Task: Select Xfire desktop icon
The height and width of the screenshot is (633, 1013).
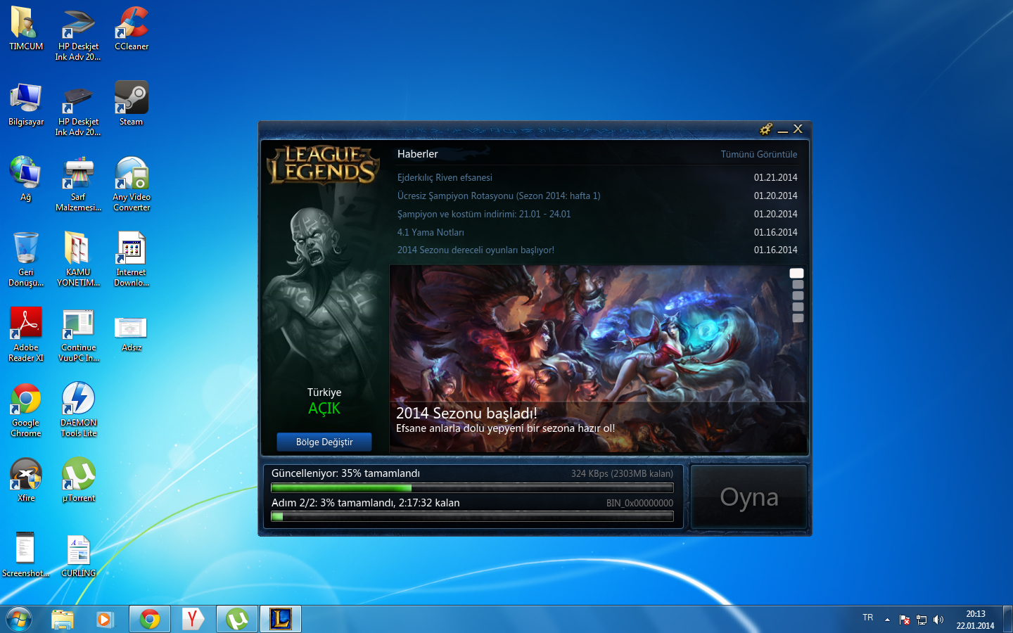Action: coord(26,480)
